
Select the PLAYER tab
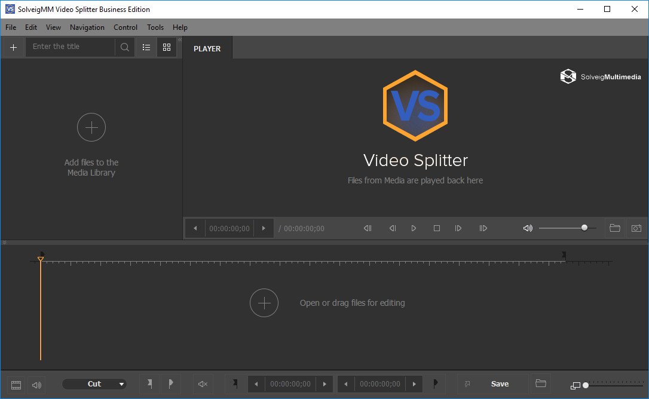tap(207, 48)
